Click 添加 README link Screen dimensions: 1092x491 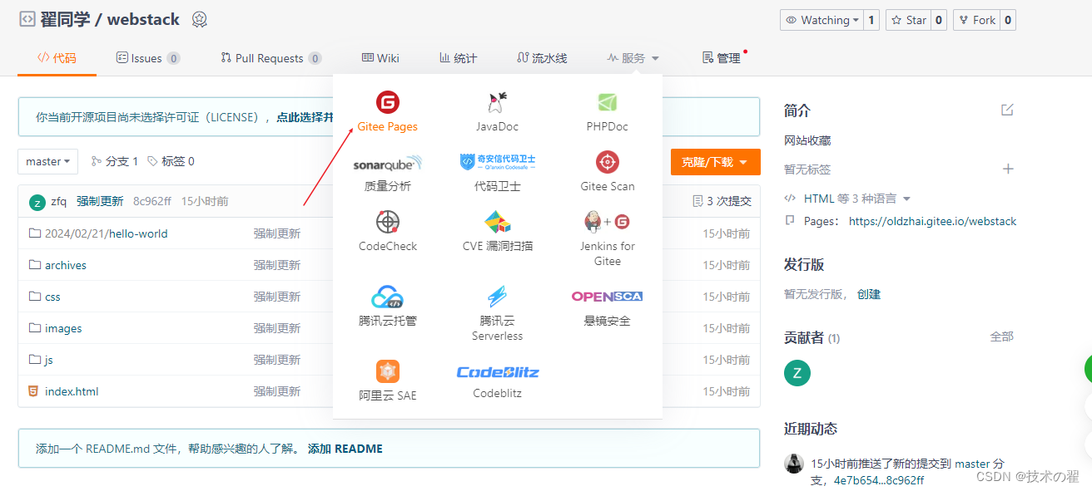(345, 449)
